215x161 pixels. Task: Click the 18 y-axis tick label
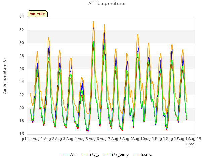click(21, 121)
